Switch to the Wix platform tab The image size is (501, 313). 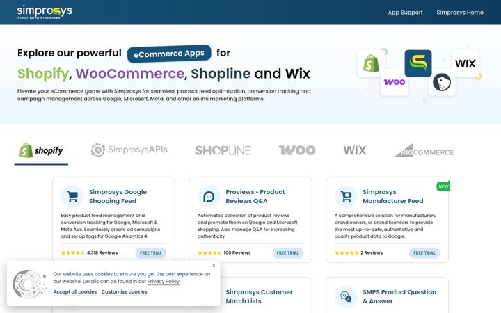pos(355,150)
